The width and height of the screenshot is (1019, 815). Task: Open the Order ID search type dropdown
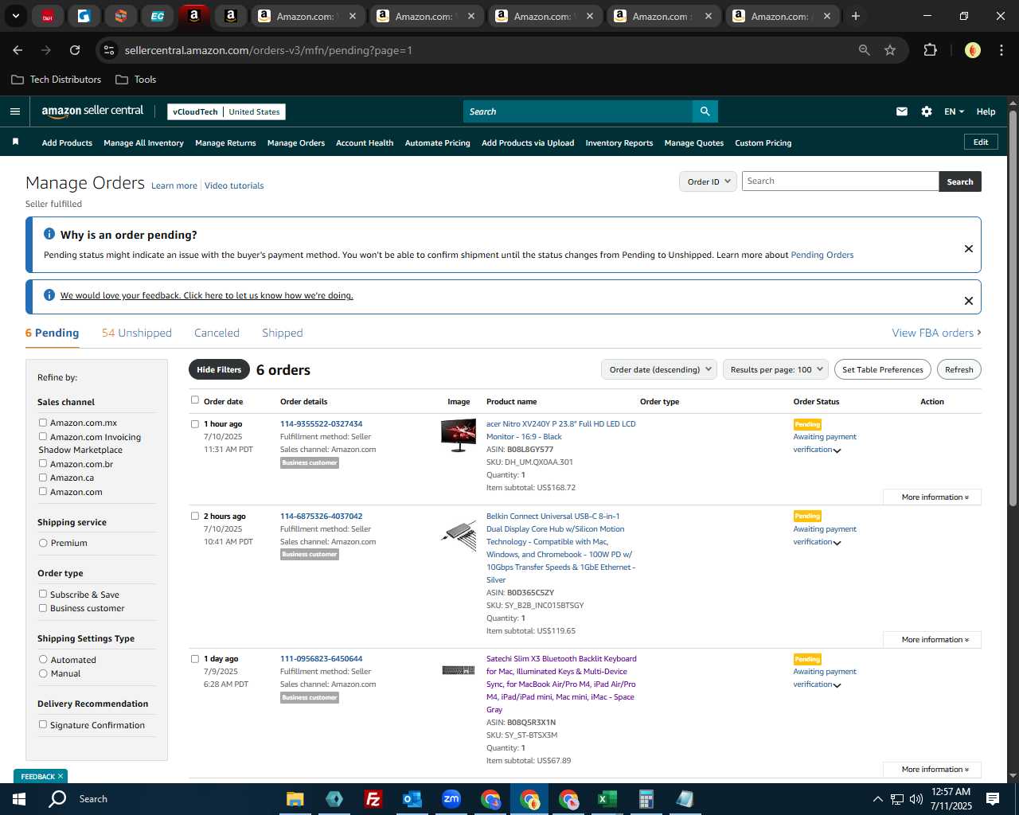click(708, 181)
